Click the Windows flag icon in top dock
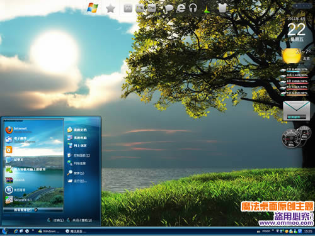Screen dimensions: 315x236 coord(93,8)
